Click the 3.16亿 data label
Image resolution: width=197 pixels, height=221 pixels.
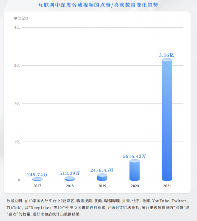coord(166,55)
